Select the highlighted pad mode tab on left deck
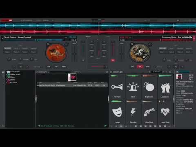Screen dimensions: 196x147 (7, 48)
